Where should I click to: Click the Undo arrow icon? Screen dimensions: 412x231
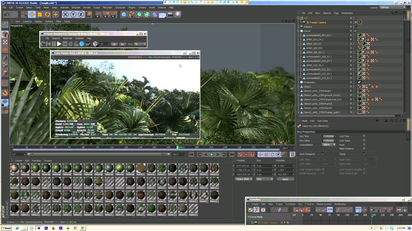click(x=7, y=14)
